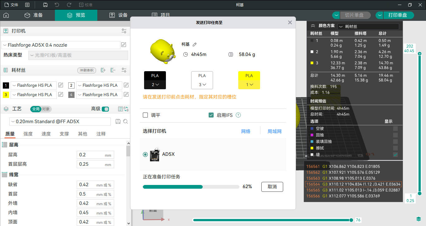Save the process preset icon
The image size is (426, 226).
118,122
